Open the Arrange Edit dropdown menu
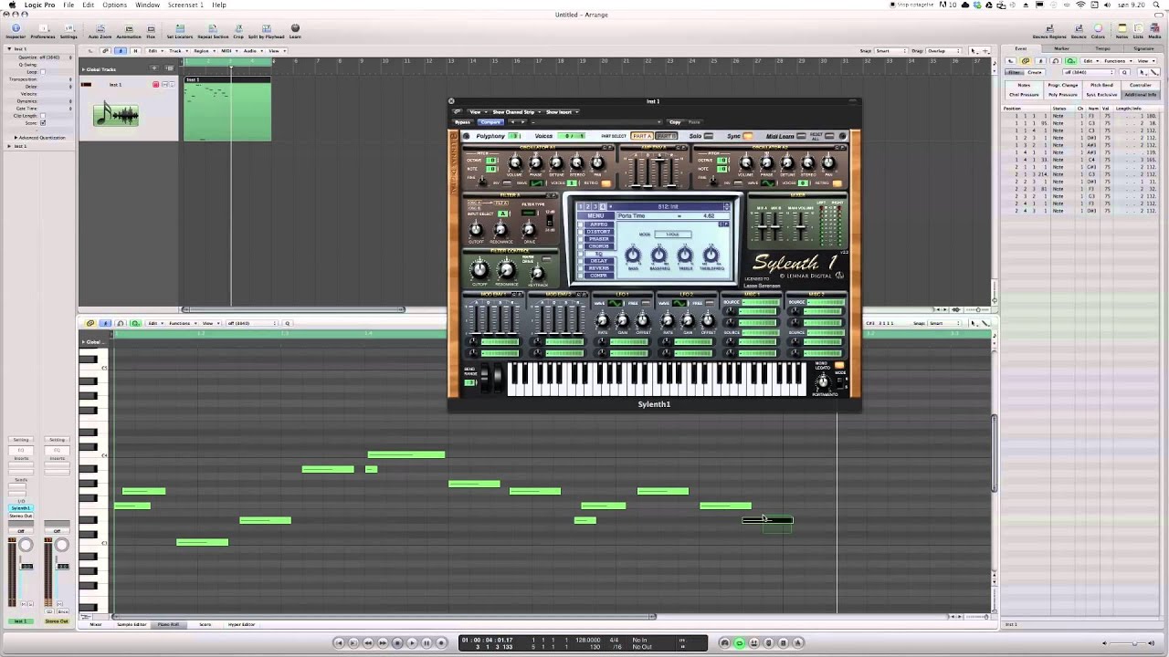The height and width of the screenshot is (657, 1169). coord(154,51)
